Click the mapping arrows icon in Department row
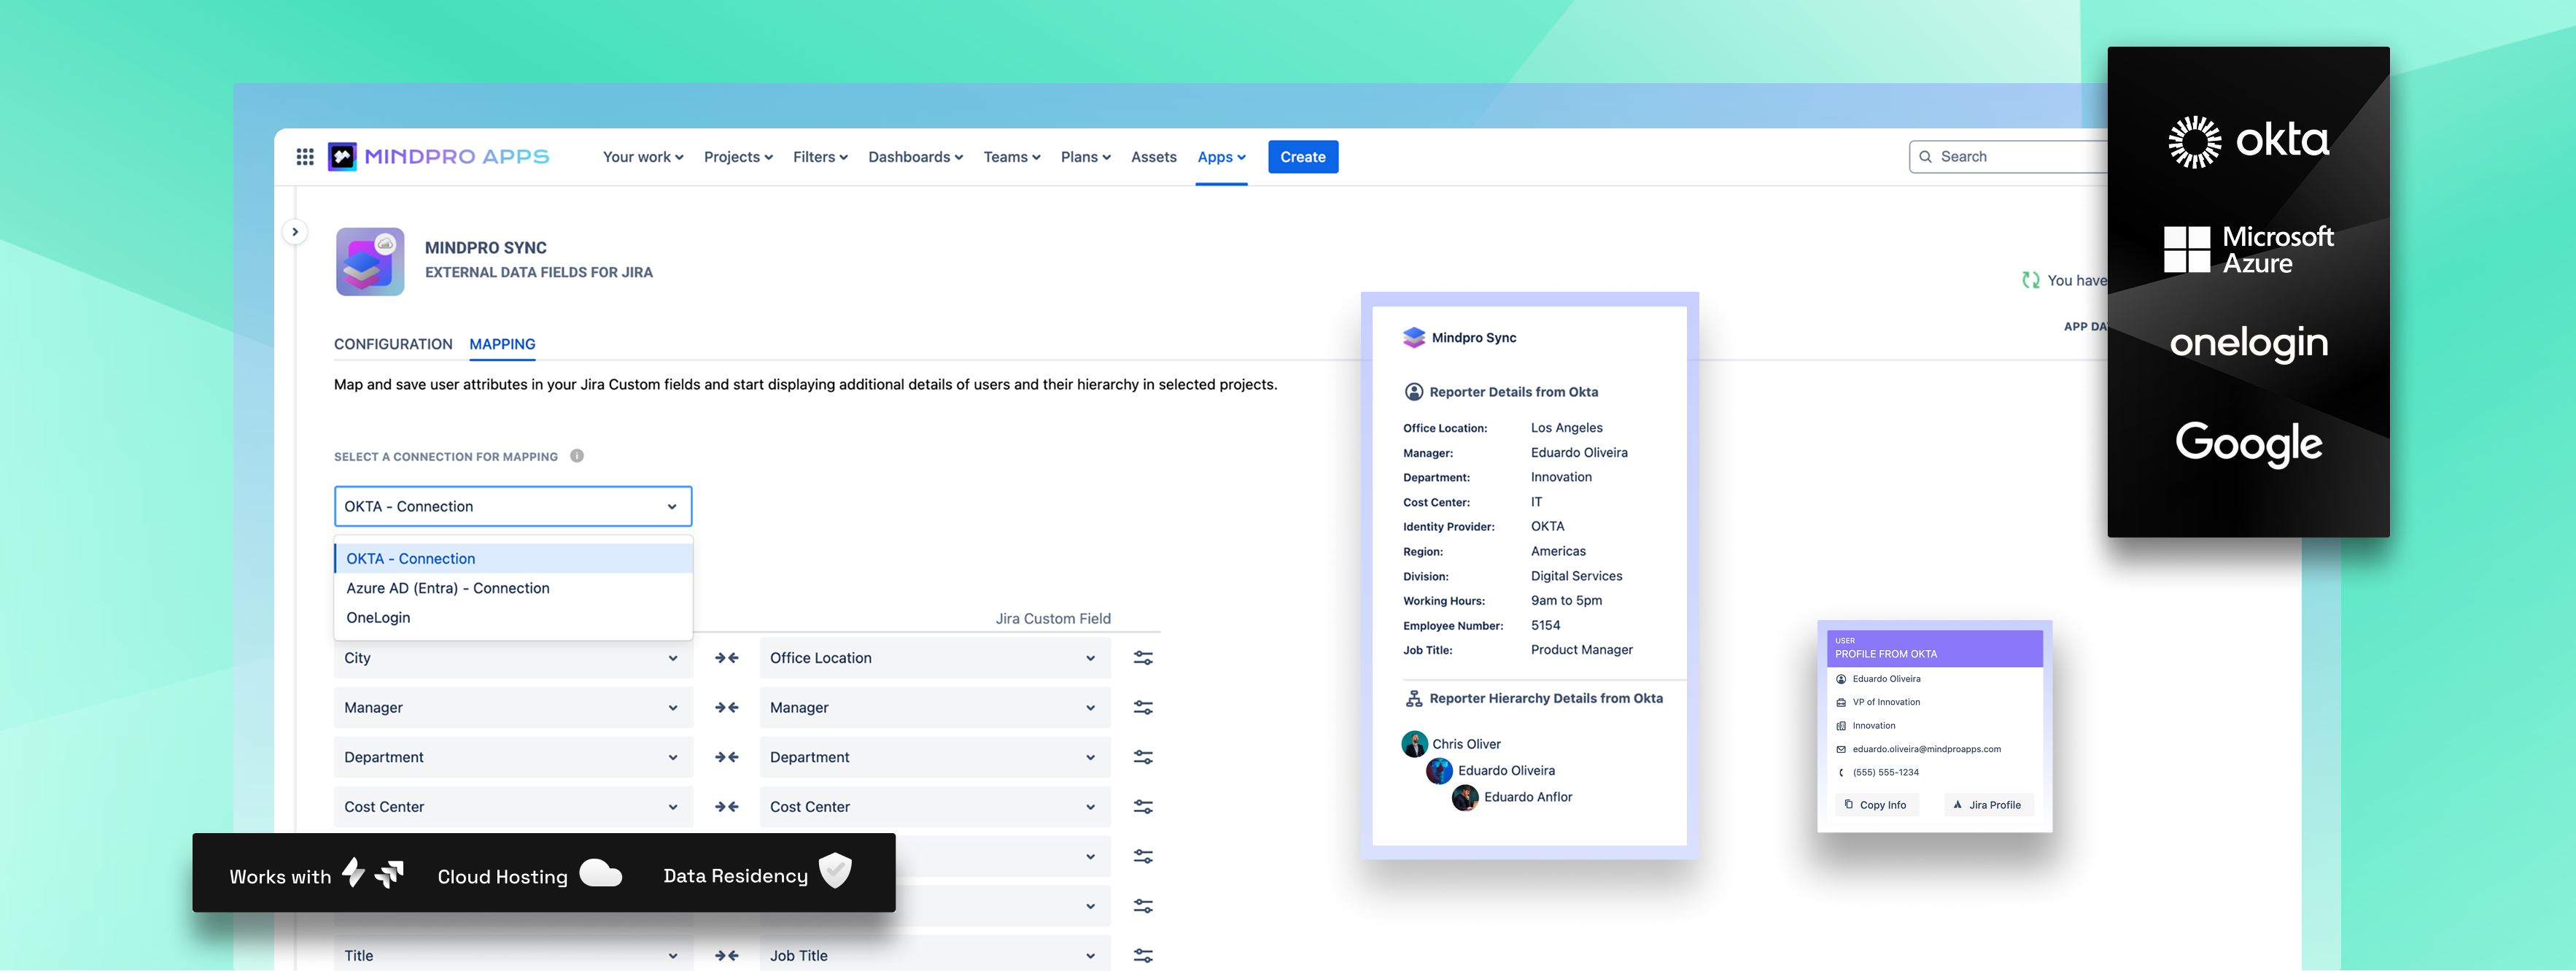The width and height of the screenshot is (2576, 971). point(727,757)
